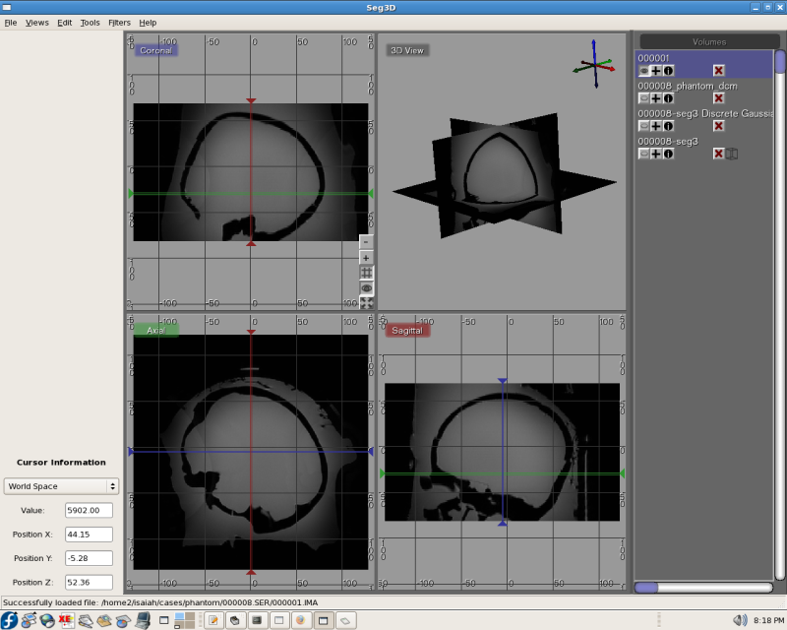
Task: Toggle grid overlay in Coronal viewer
Action: tap(366, 273)
